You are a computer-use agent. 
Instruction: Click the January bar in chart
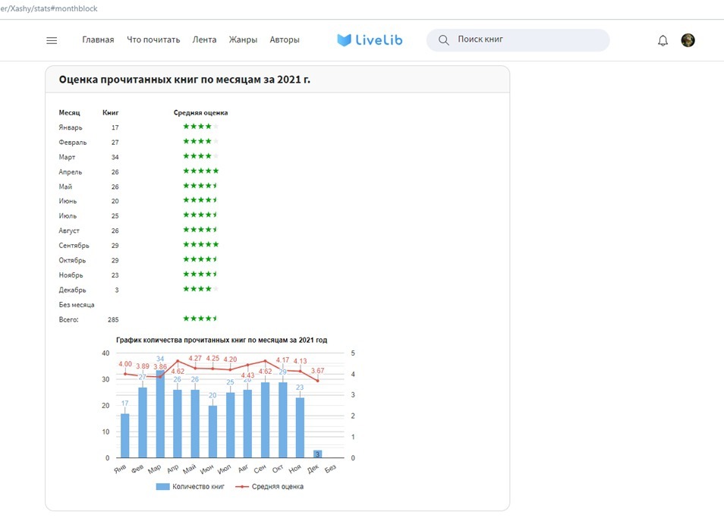[125, 436]
